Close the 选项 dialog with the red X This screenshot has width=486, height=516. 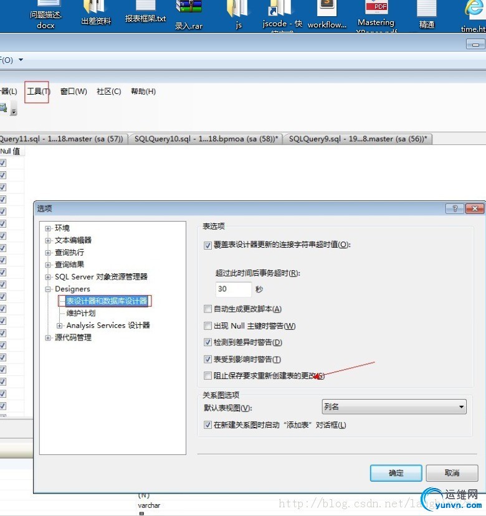click(x=475, y=209)
